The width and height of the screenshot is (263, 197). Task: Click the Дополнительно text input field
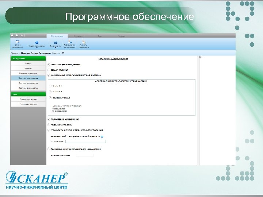click(85, 142)
